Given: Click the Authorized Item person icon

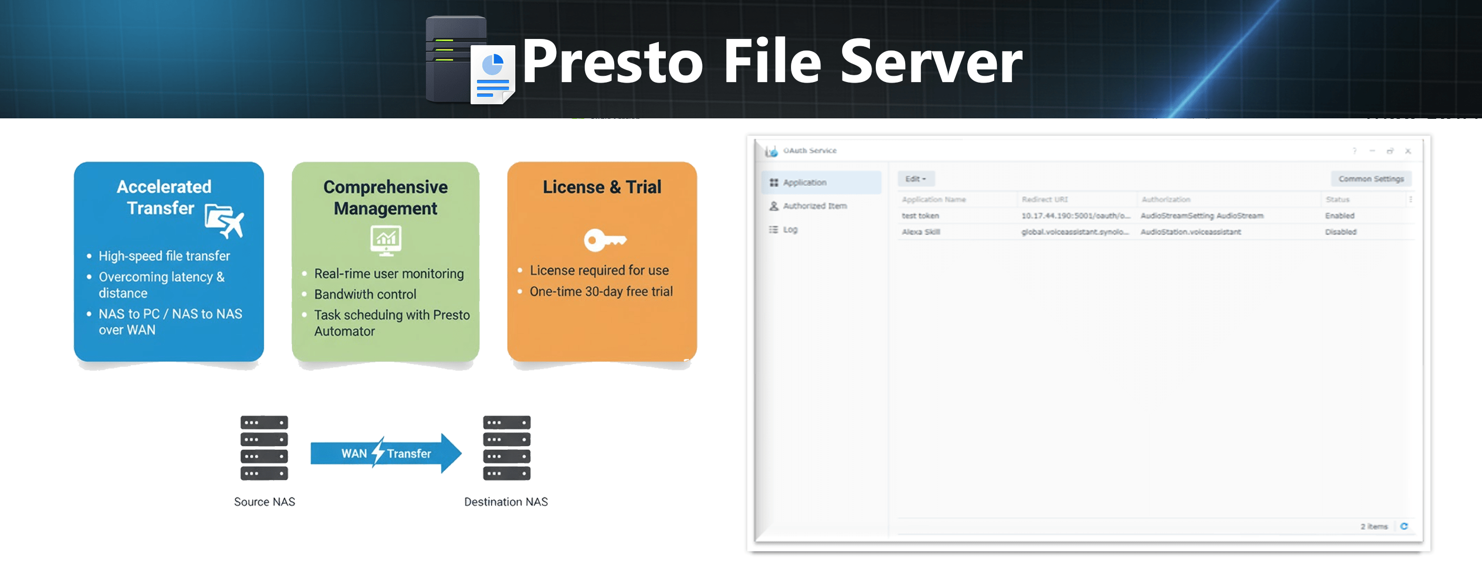Looking at the screenshot, I should click(x=774, y=205).
